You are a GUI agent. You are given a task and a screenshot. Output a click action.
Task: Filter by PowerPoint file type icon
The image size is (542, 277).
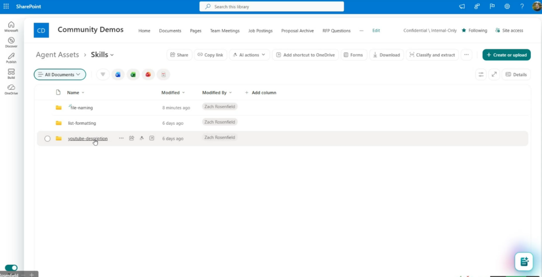148,75
